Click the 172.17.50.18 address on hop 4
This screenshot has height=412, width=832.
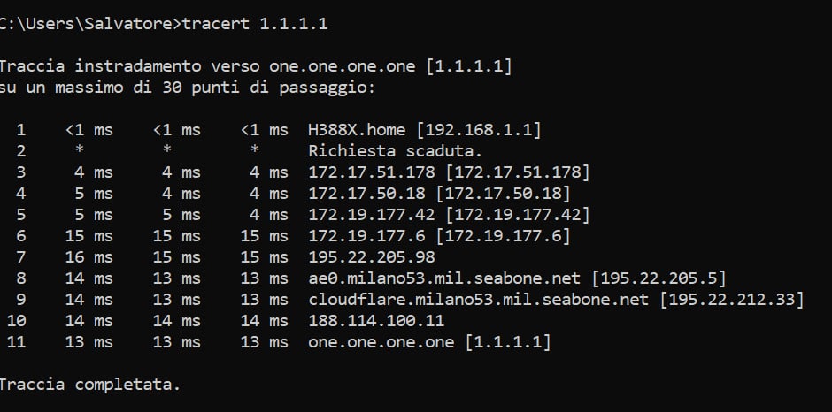366,194
